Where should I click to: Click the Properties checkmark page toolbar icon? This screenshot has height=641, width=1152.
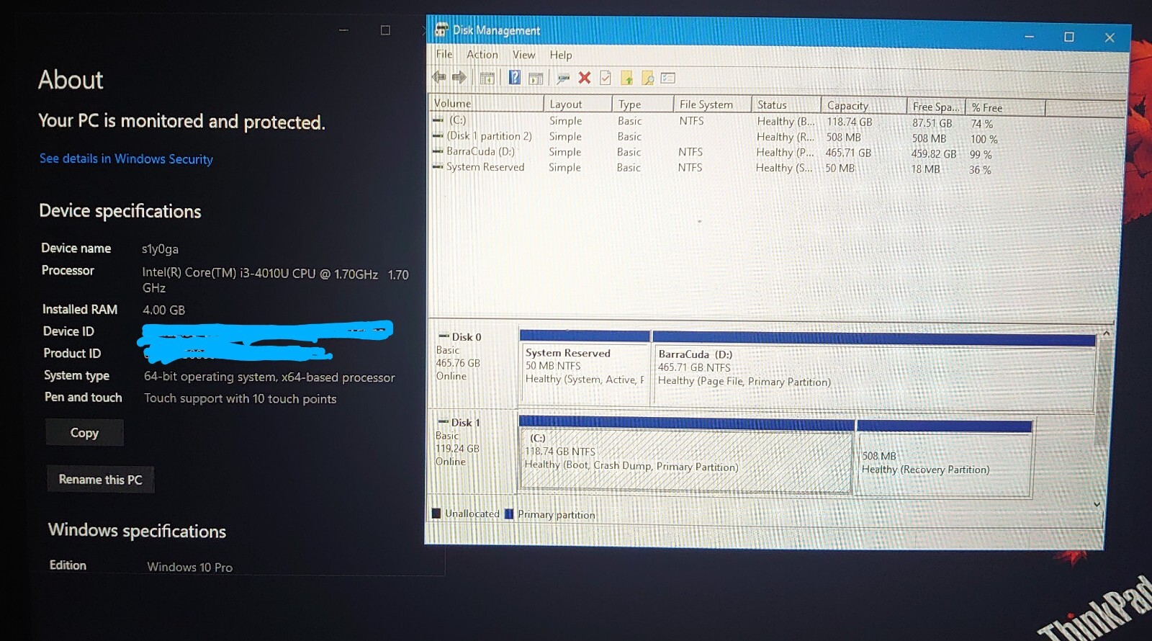(x=606, y=78)
